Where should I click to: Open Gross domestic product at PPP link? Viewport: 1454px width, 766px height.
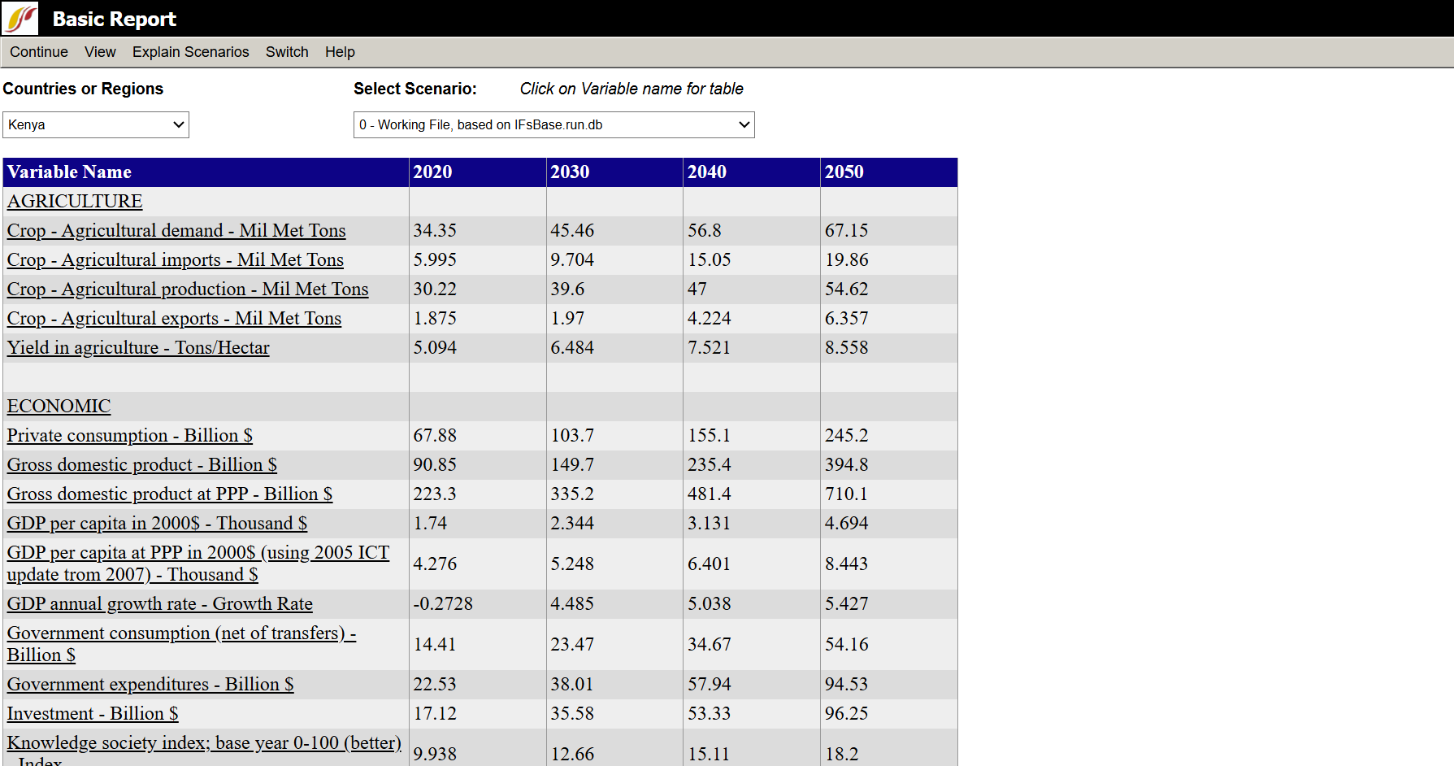click(x=170, y=494)
